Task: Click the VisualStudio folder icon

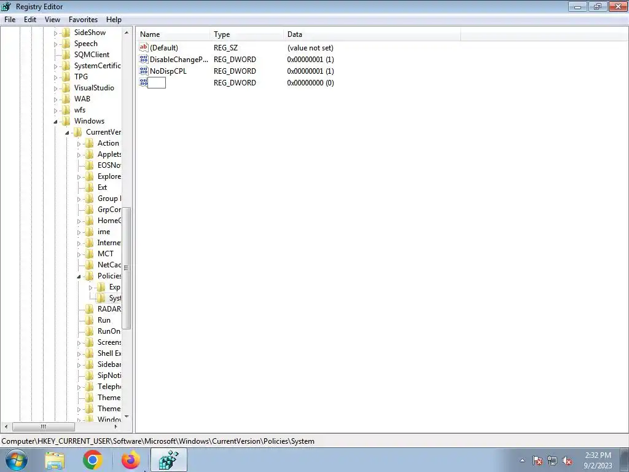Action: (66, 88)
